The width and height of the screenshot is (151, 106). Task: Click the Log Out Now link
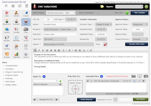(x=144, y=2)
